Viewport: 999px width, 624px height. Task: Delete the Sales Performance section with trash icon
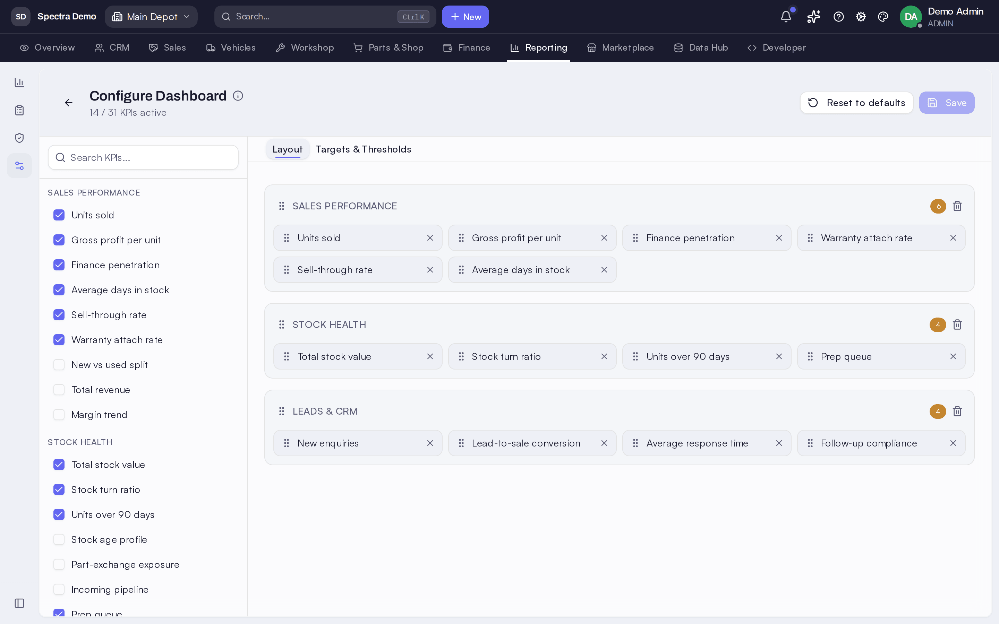(957, 206)
